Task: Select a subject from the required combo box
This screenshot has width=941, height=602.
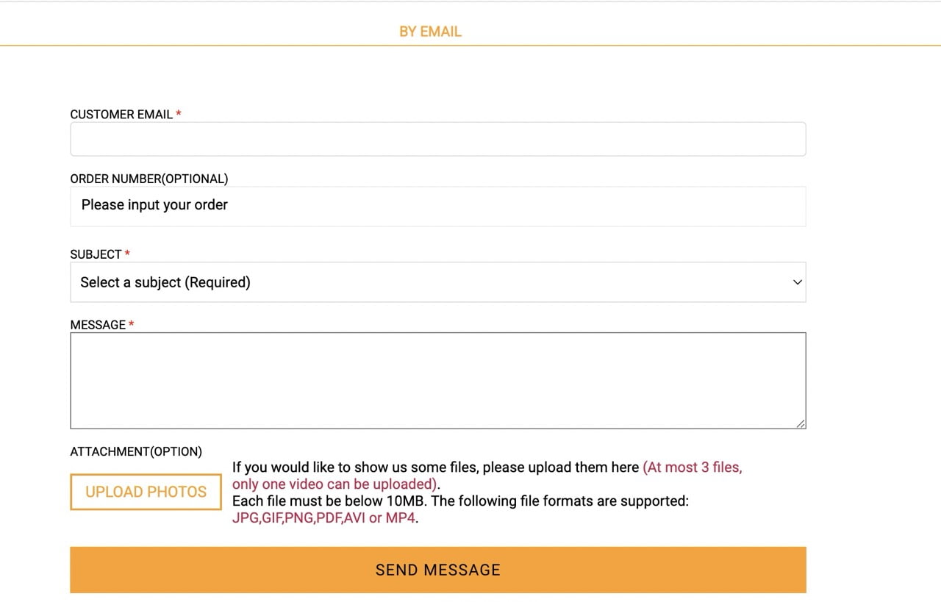Action: [x=438, y=282]
